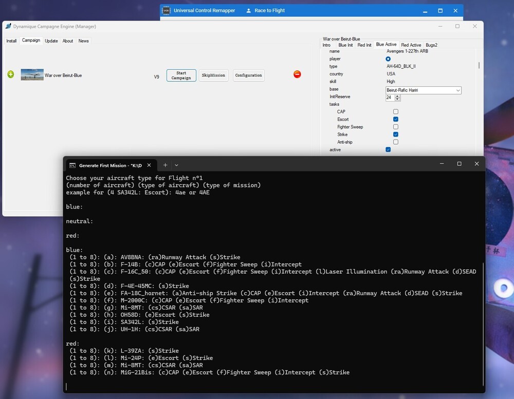
Task: Close the Generate First Mission terminal tab
Action: (x=150, y=165)
